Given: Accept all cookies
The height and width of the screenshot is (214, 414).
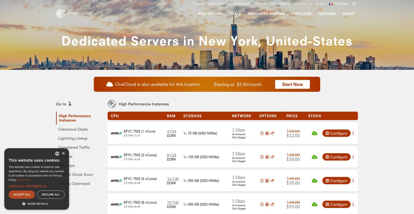Looking at the screenshot, I should pyautogui.click(x=22, y=195).
